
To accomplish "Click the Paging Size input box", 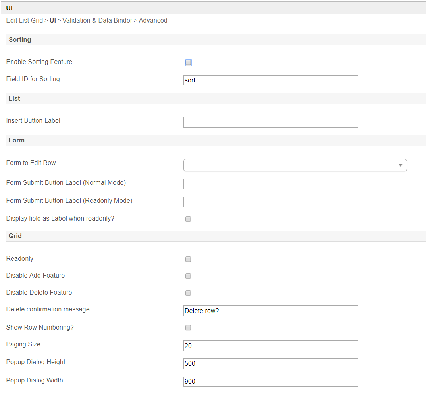I will coord(270,346).
